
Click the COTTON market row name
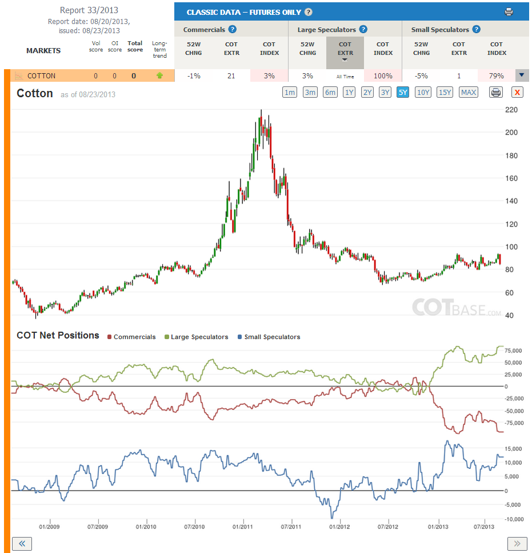click(x=41, y=76)
